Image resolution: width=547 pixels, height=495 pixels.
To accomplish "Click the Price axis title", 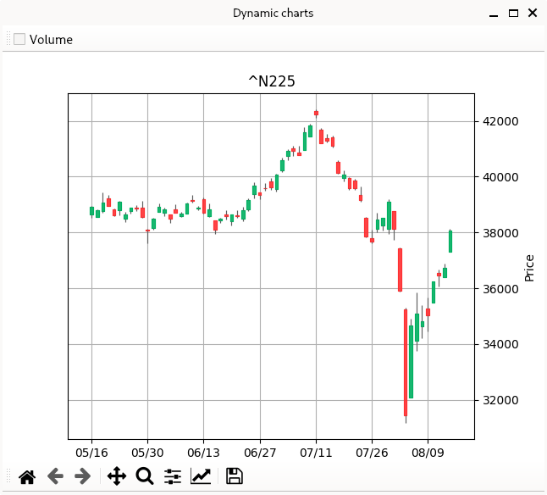I will click(529, 268).
